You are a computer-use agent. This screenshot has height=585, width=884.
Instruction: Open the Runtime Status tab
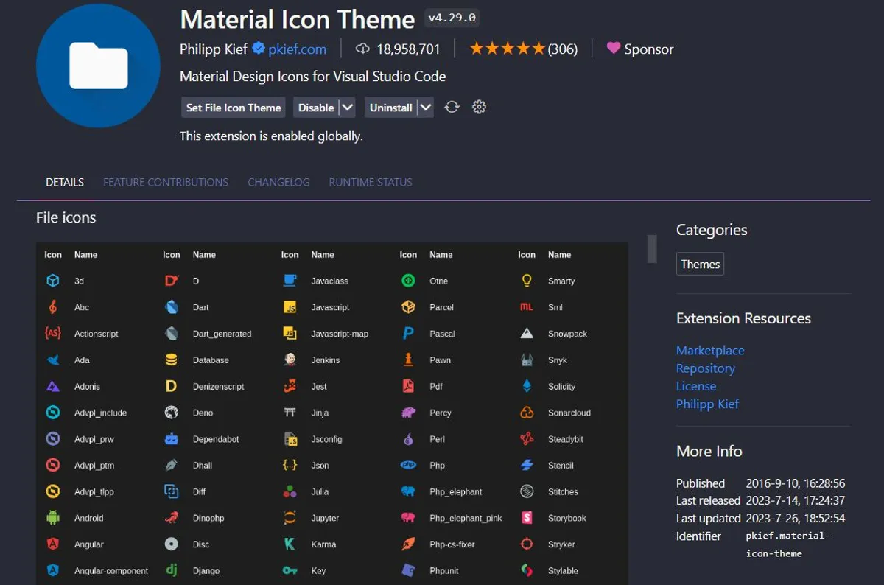click(x=371, y=182)
